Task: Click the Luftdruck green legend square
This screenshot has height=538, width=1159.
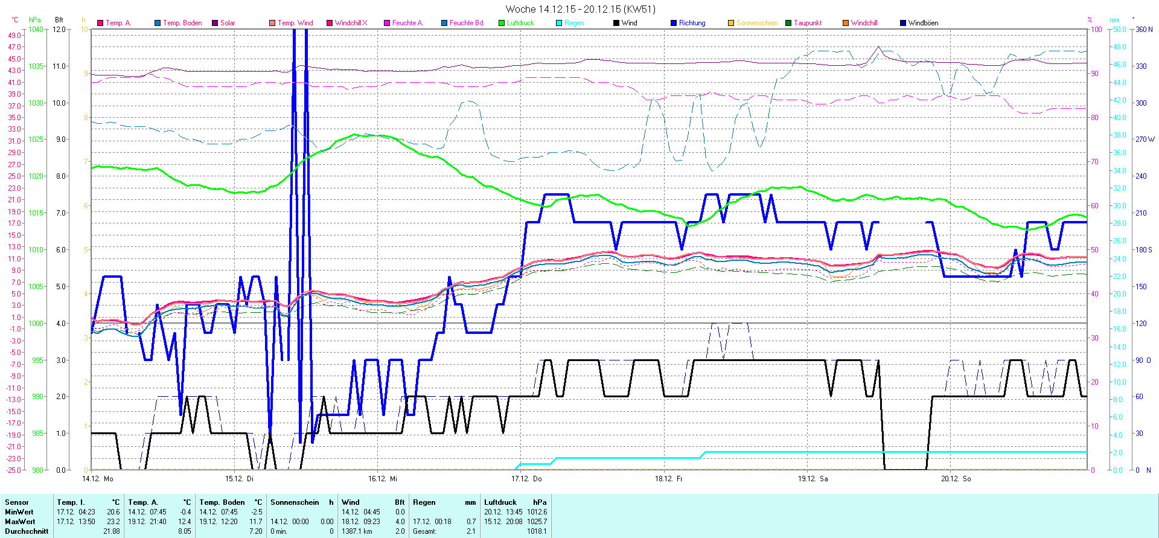Action: 502,23
